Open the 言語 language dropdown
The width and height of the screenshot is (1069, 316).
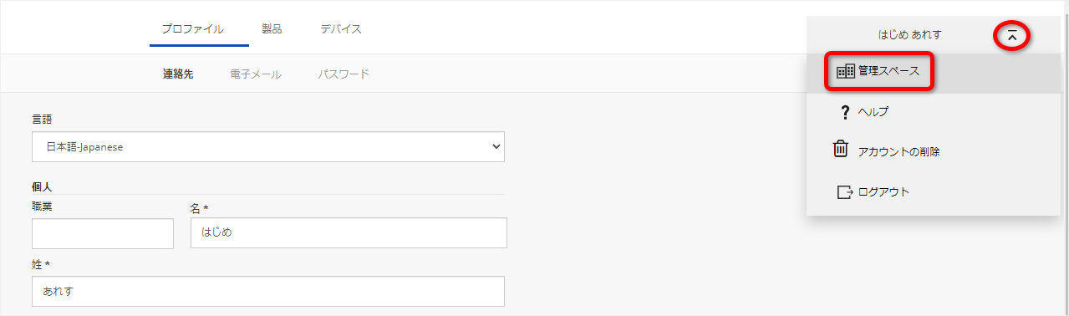[x=268, y=146]
